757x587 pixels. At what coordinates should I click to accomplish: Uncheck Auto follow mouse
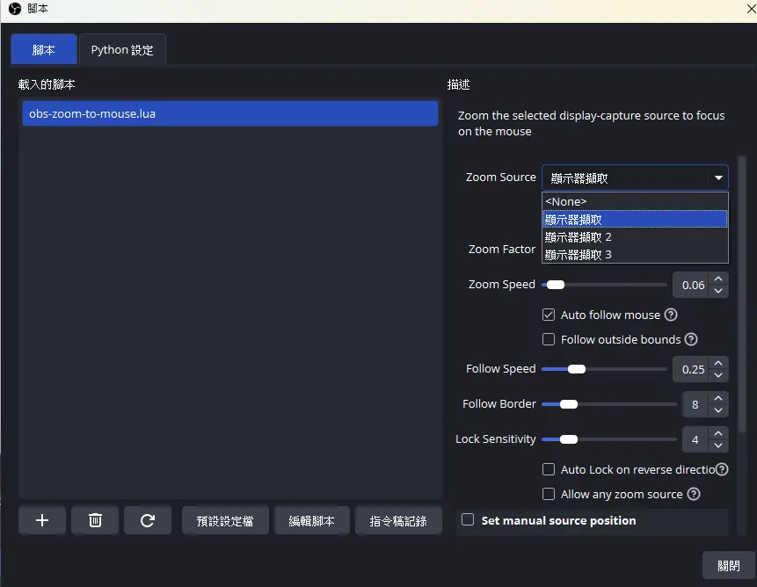pos(549,315)
